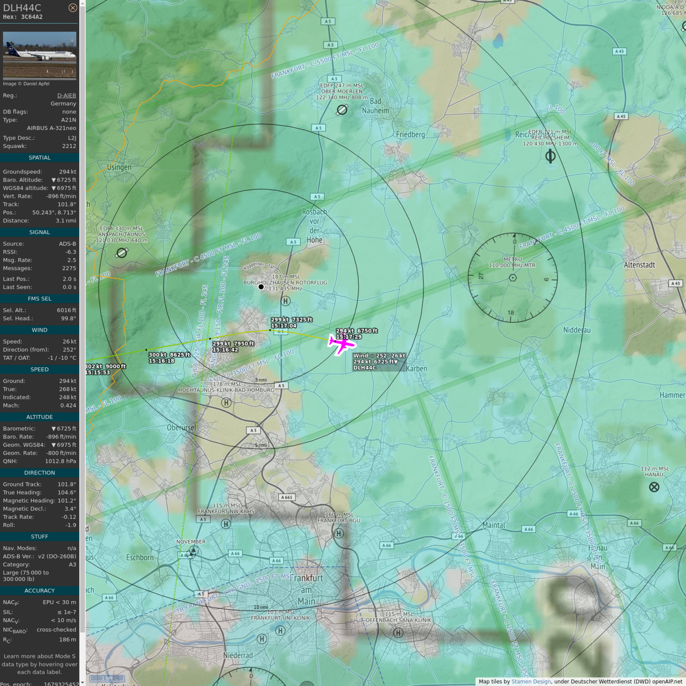Open the Stamen Design attribution link
The width and height of the screenshot is (686, 686).
[531, 681]
